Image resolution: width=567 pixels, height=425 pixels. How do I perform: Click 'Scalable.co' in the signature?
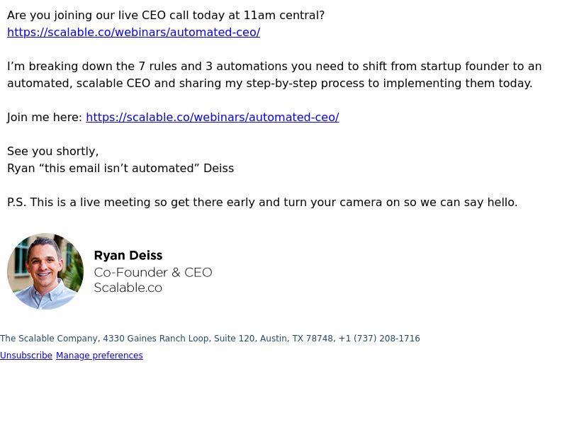(x=128, y=288)
